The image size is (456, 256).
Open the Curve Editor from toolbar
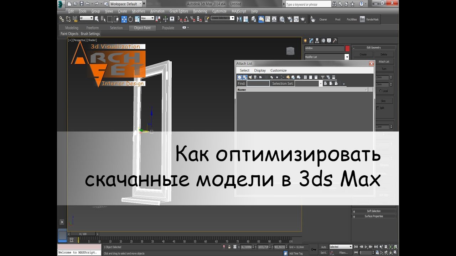(x=268, y=19)
